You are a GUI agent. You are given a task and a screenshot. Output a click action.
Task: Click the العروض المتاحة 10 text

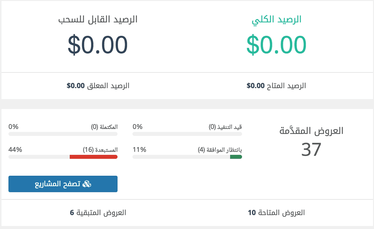[x=276, y=213]
